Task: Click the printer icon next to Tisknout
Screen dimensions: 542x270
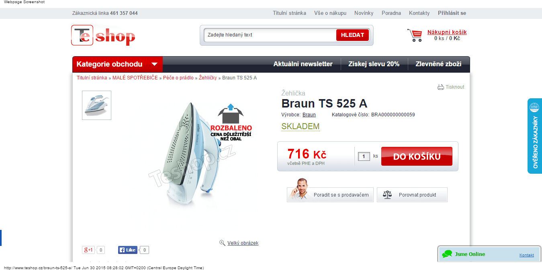Action: [x=441, y=87]
